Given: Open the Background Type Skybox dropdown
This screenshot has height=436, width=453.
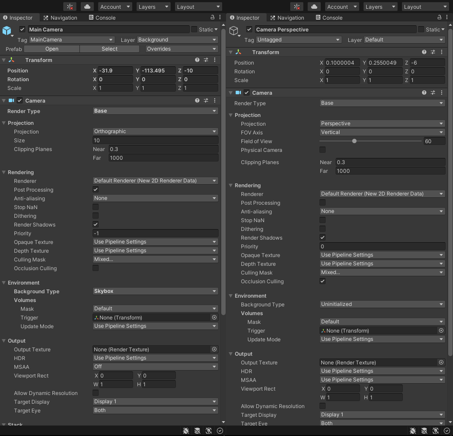Looking at the screenshot, I should pos(155,291).
